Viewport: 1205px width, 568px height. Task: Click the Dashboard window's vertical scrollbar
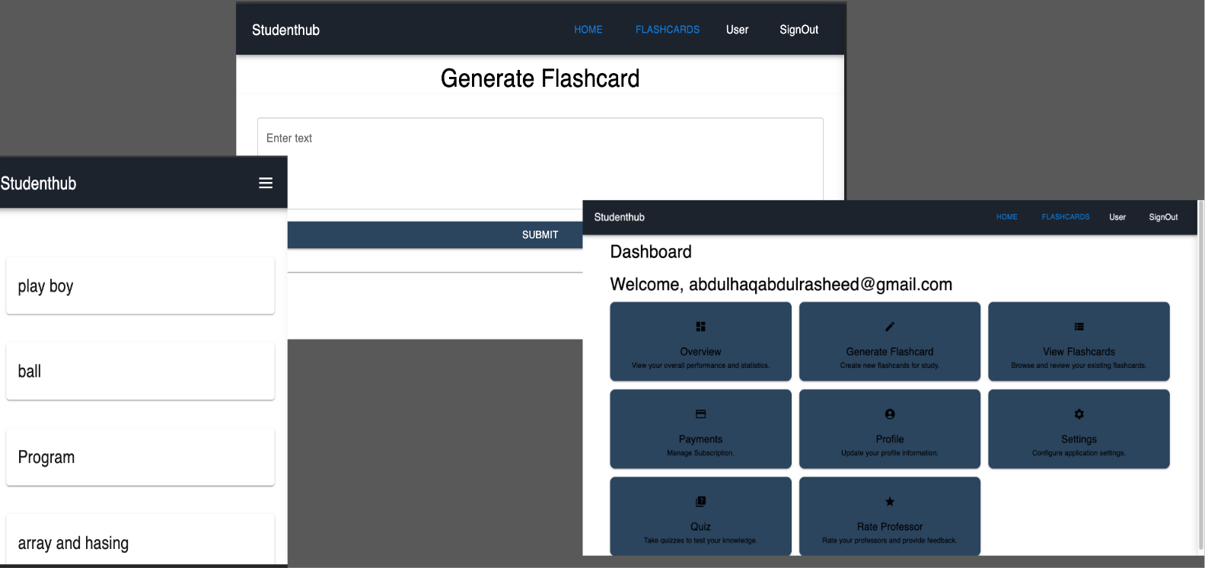pos(1201,377)
